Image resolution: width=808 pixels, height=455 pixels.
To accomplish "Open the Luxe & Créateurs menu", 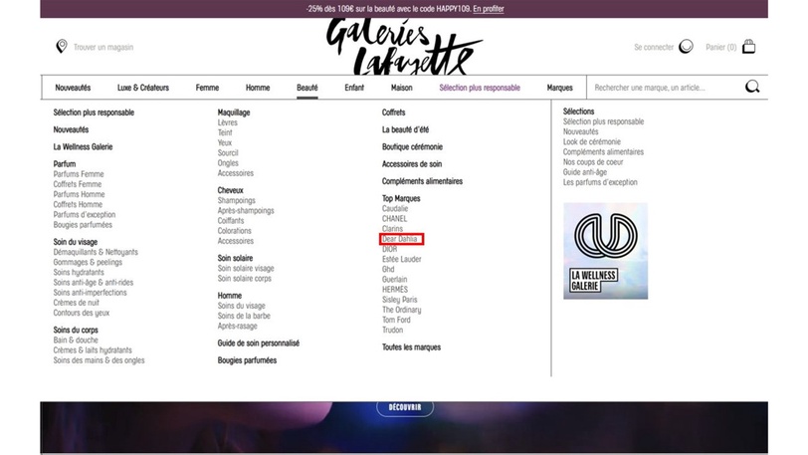I will (x=142, y=88).
